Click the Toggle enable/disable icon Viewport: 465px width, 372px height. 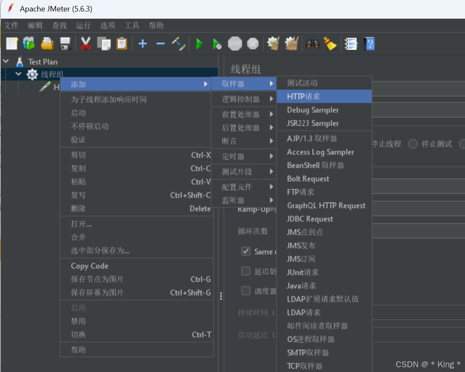[179, 44]
